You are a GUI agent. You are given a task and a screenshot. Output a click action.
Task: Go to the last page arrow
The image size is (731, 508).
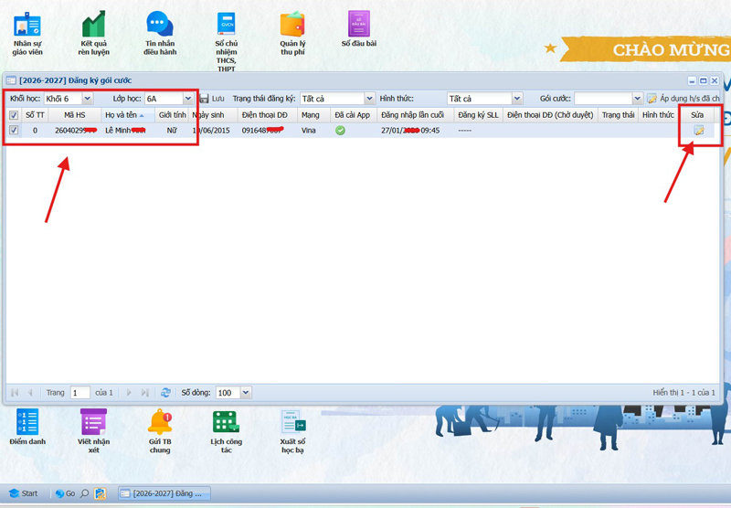(145, 392)
